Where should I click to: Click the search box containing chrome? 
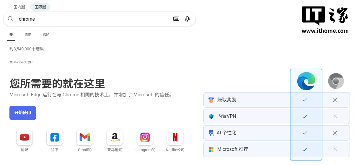(94, 19)
